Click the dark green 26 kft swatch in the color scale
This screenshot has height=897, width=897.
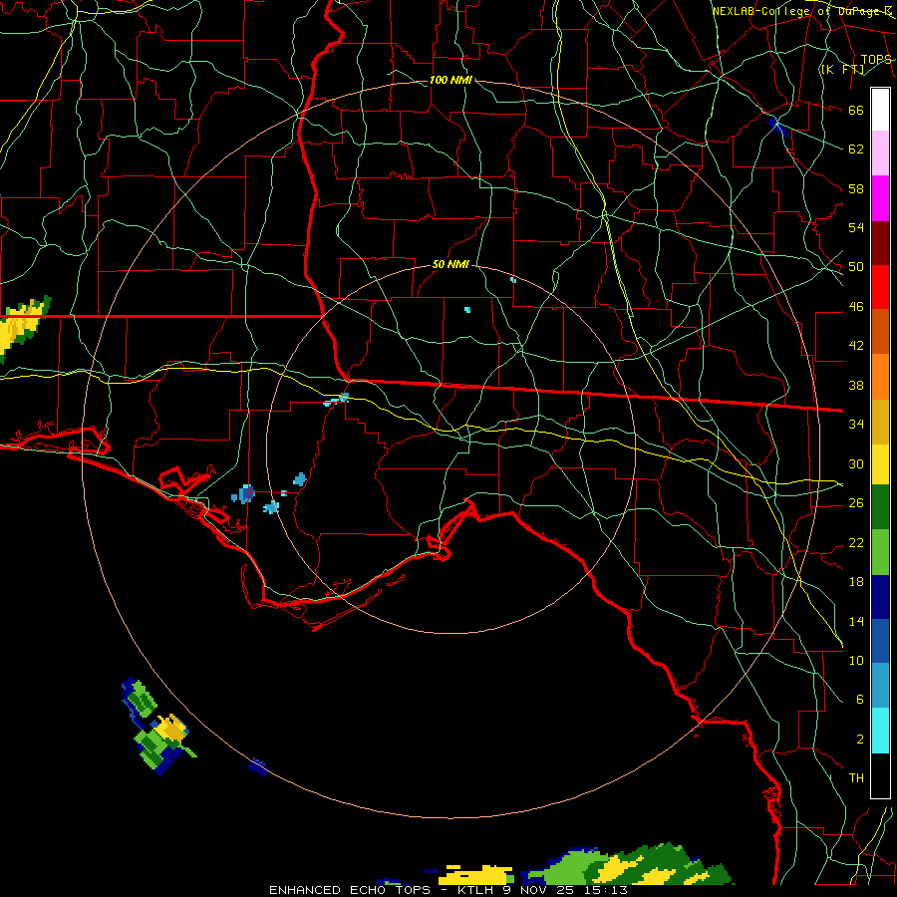click(880, 507)
